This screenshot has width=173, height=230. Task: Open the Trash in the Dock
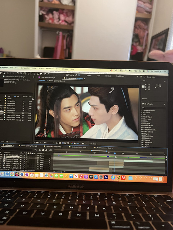coord(160,179)
